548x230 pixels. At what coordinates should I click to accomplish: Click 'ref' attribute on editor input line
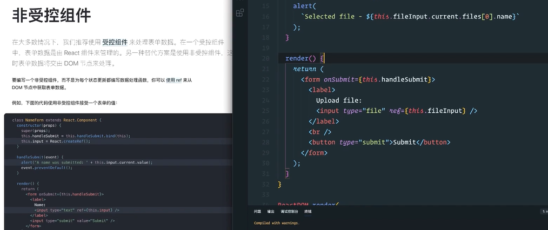point(395,111)
